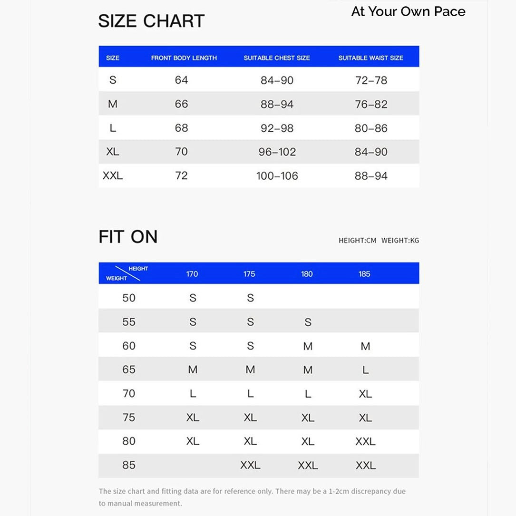Click the 68 front body length value

click(181, 128)
